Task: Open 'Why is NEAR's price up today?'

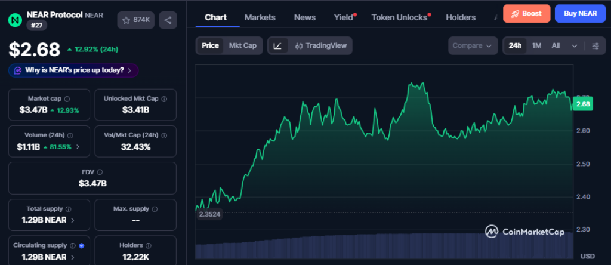Action: point(73,70)
